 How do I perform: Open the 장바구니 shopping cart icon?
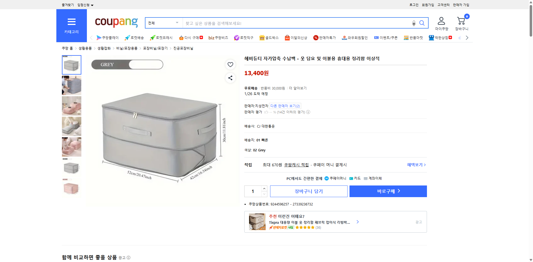pyautogui.click(x=461, y=20)
